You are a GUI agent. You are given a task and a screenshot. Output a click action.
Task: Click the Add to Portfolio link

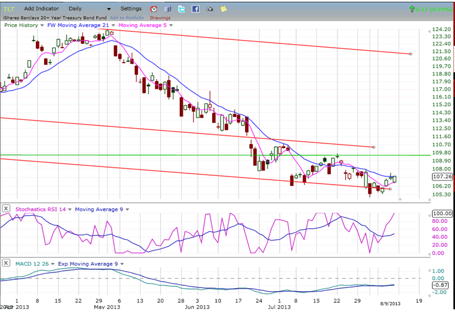click(x=126, y=18)
